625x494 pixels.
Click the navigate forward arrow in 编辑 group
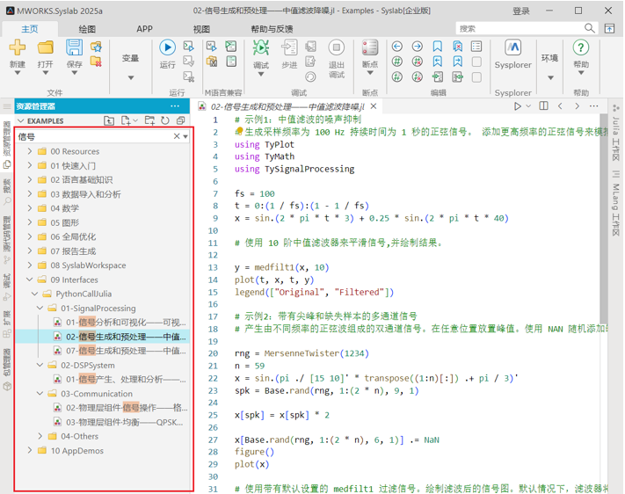(418, 47)
